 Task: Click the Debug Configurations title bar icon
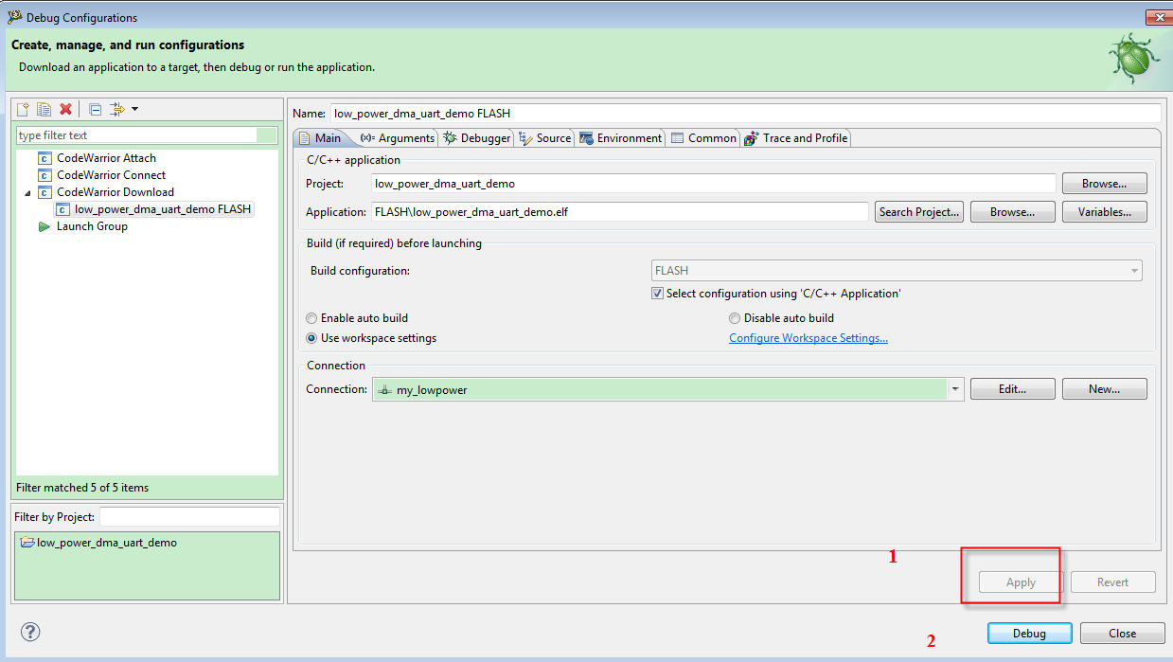14,17
